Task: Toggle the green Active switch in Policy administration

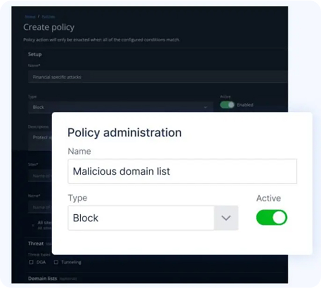Action: [x=272, y=217]
